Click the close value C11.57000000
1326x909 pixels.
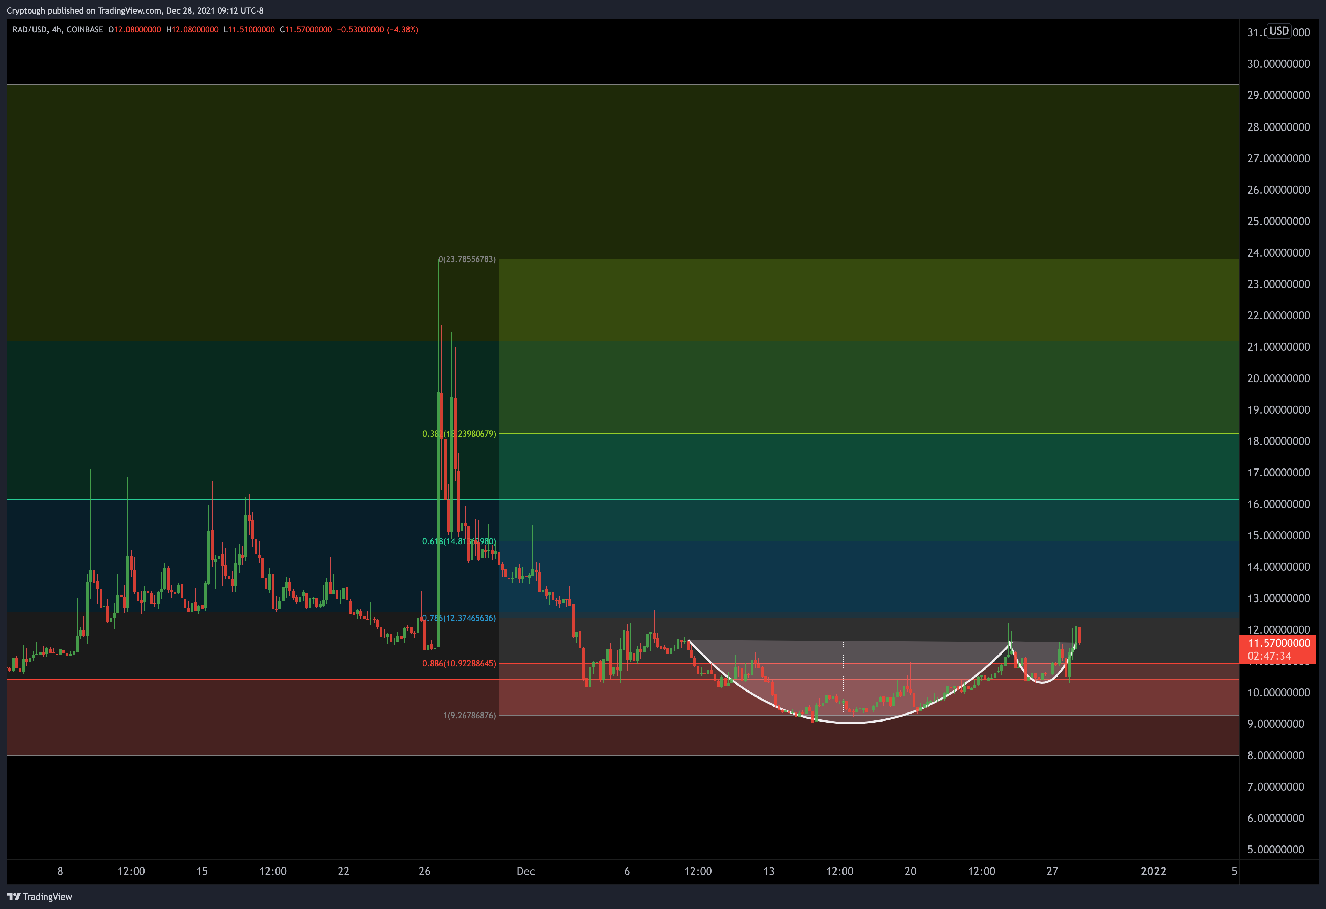[306, 30]
